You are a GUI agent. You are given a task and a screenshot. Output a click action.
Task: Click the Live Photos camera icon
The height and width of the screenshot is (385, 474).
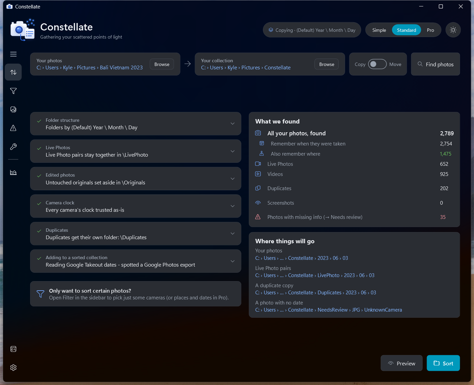(258, 164)
